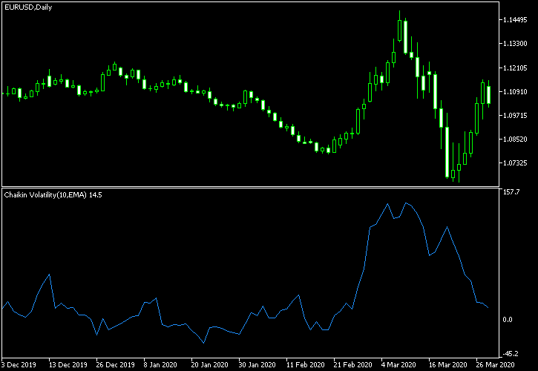Click the Chaikin Volatility line's highest peak
538x371 pixels.
[406, 203]
